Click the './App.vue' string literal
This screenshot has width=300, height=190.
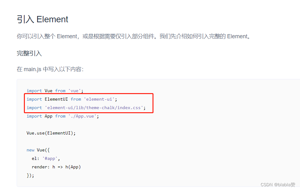pyautogui.click(x=82, y=116)
